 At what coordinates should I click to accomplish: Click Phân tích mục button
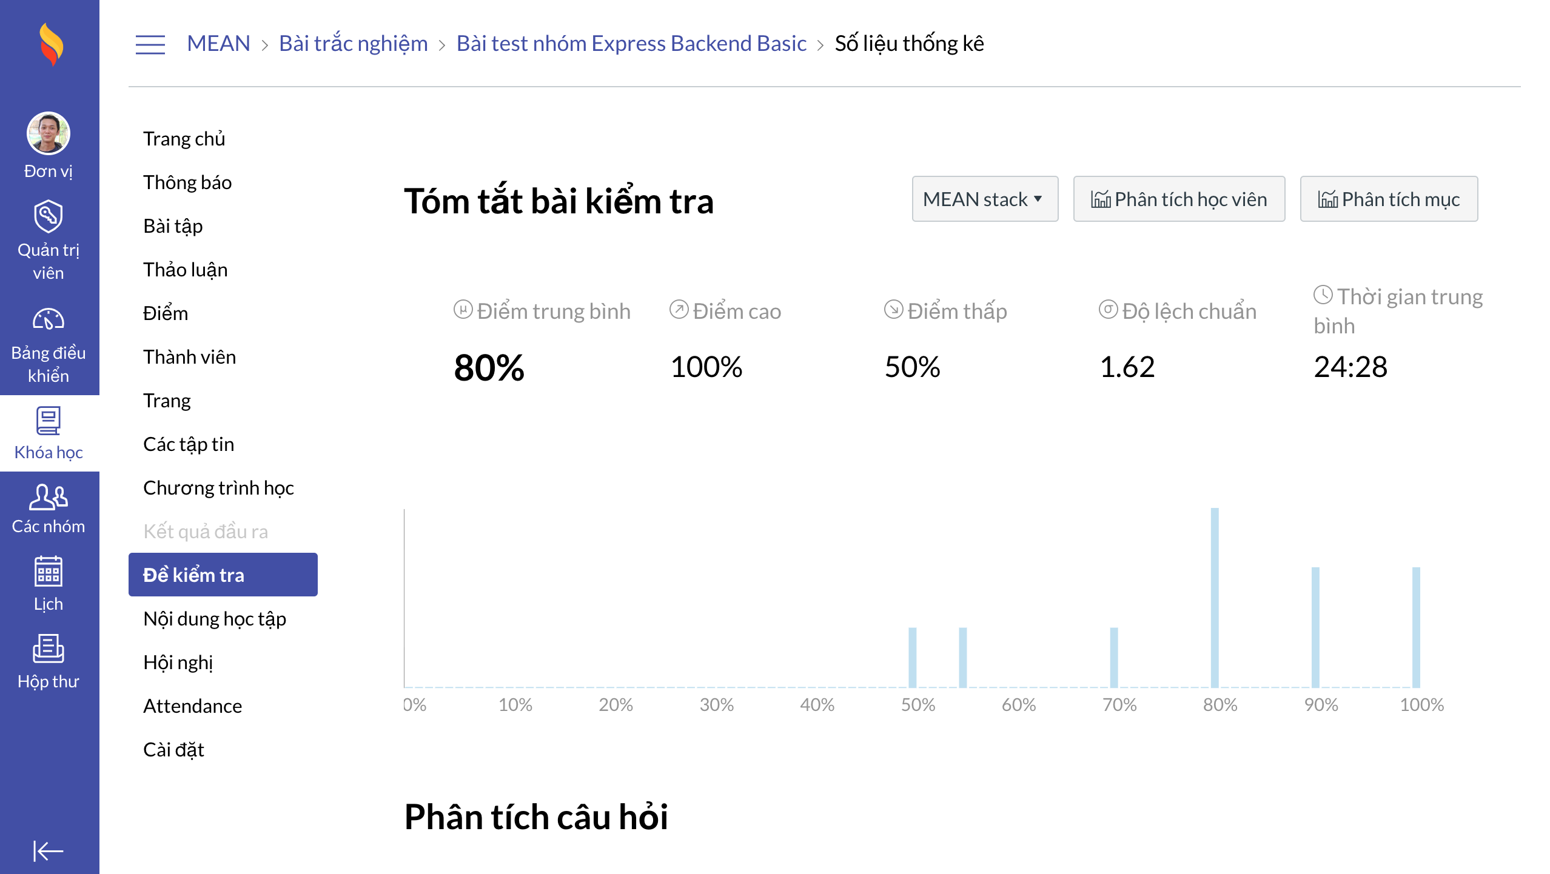(1388, 199)
